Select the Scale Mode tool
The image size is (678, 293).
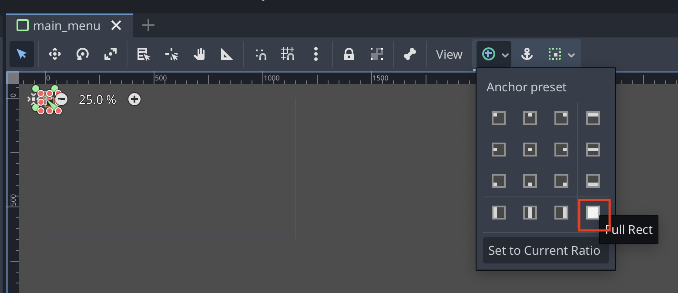pos(110,54)
